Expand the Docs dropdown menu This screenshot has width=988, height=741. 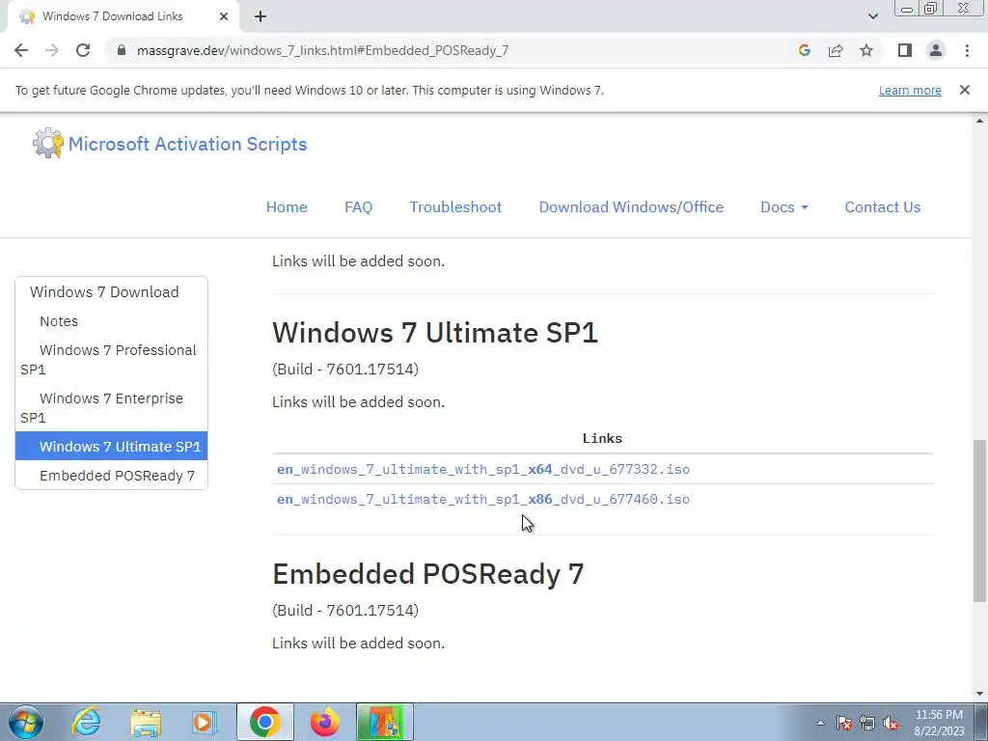pos(783,206)
